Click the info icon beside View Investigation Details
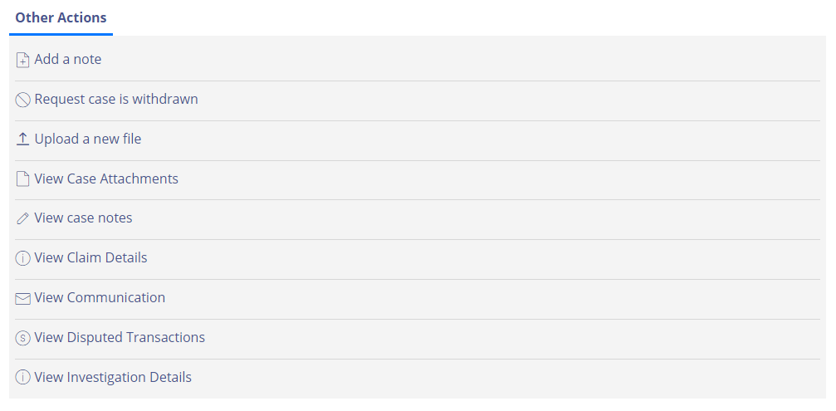836x411 pixels. coord(22,378)
